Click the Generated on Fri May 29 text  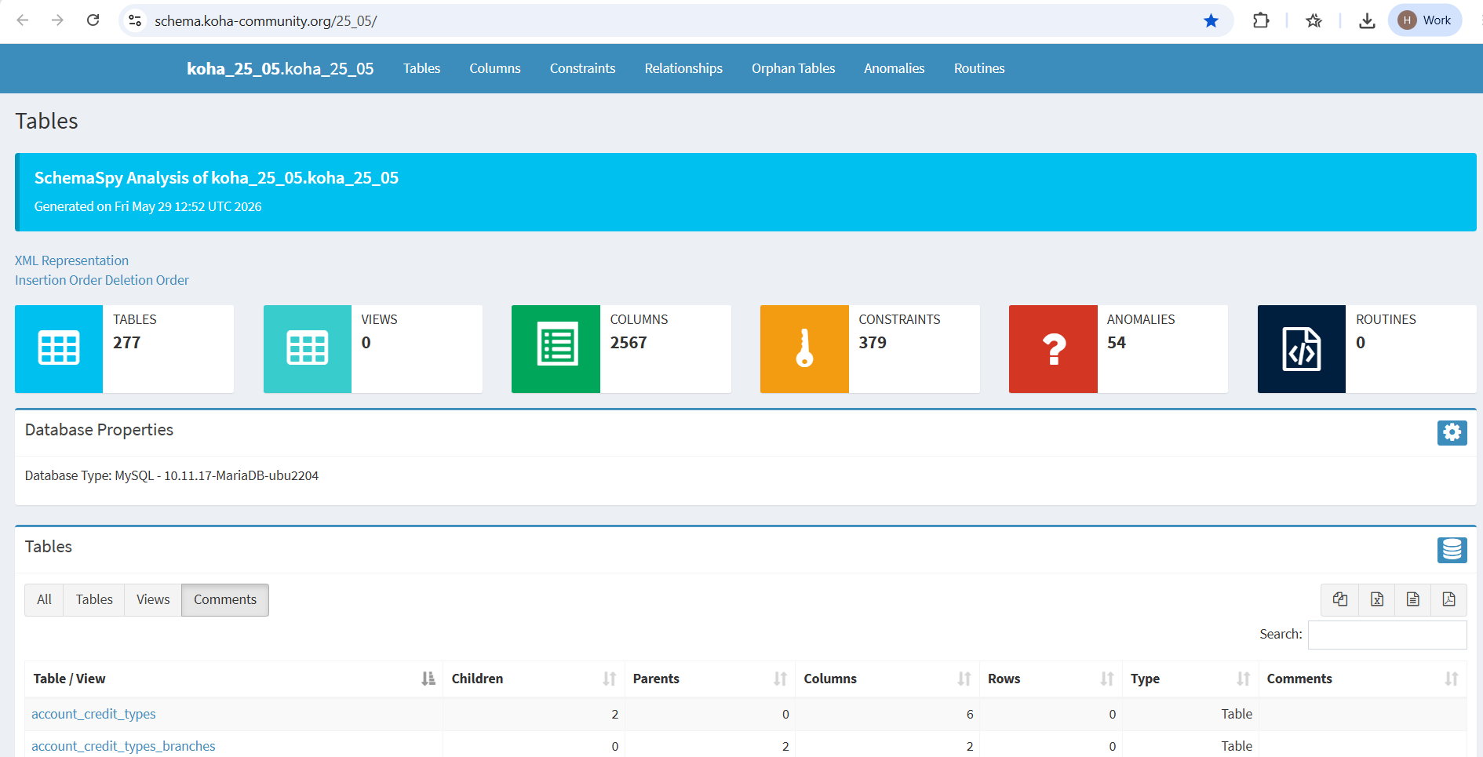148,207
